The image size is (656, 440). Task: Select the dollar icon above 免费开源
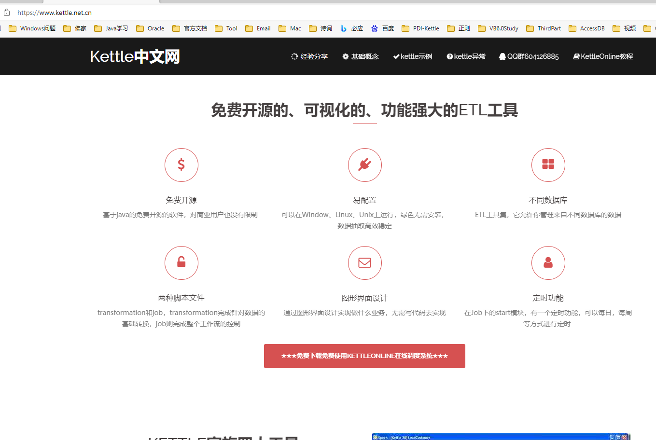[x=181, y=165]
